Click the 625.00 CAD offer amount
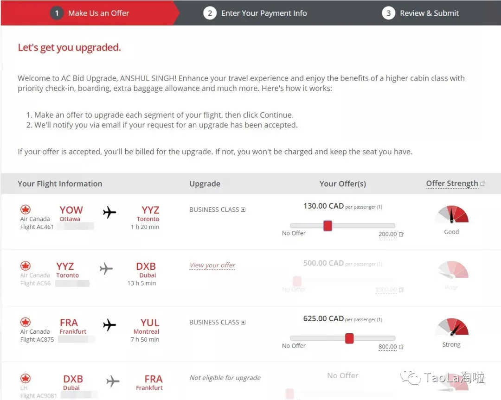The height and width of the screenshot is (400, 501). click(x=323, y=318)
